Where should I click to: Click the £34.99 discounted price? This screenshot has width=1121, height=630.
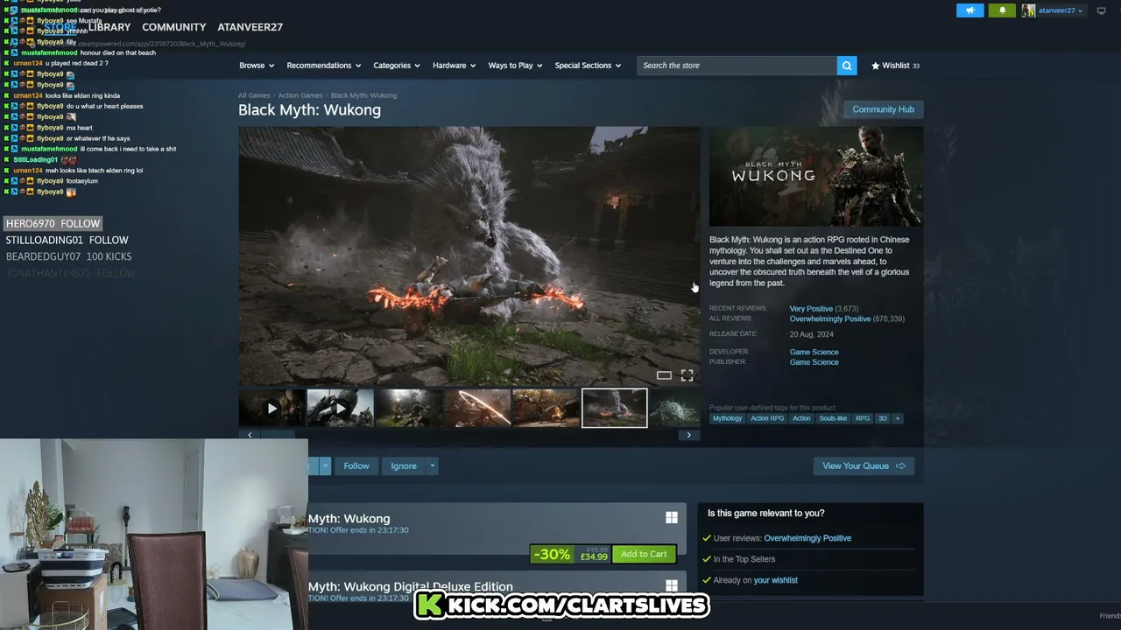pos(594,557)
